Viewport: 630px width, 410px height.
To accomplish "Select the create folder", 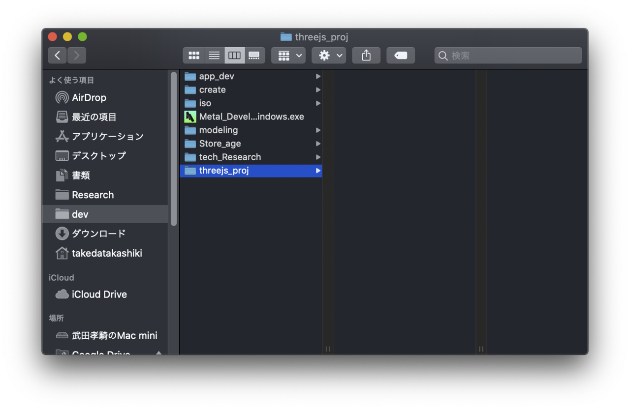I will tap(251, 89).
